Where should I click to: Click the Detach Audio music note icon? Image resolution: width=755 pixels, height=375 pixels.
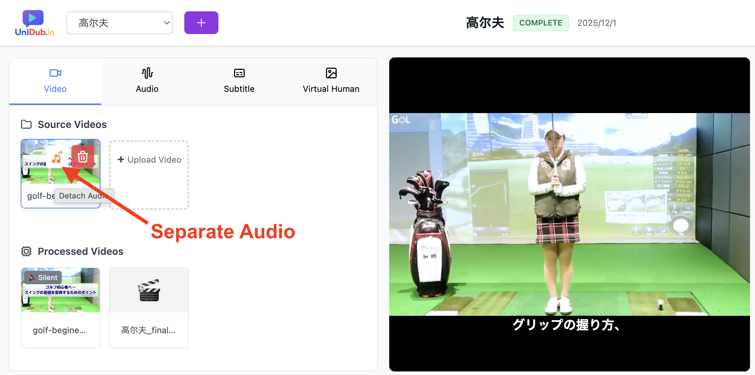[x=57, y=156]
